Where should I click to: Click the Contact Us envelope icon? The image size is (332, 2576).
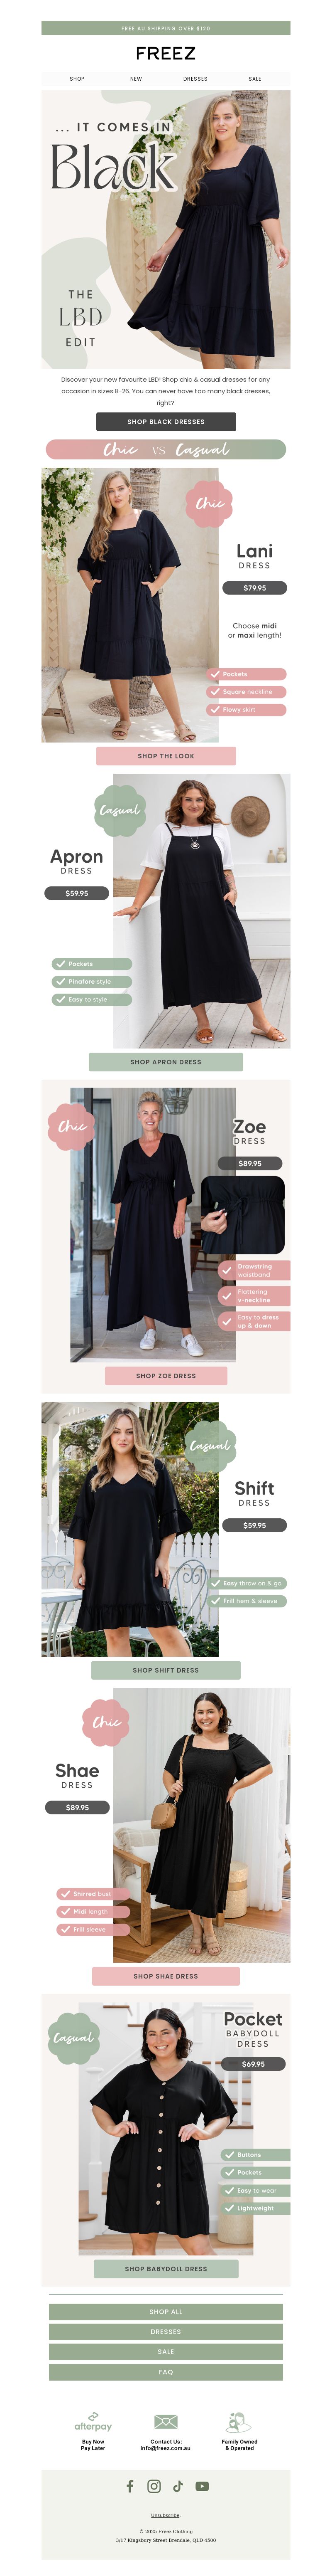[166, 2421]
